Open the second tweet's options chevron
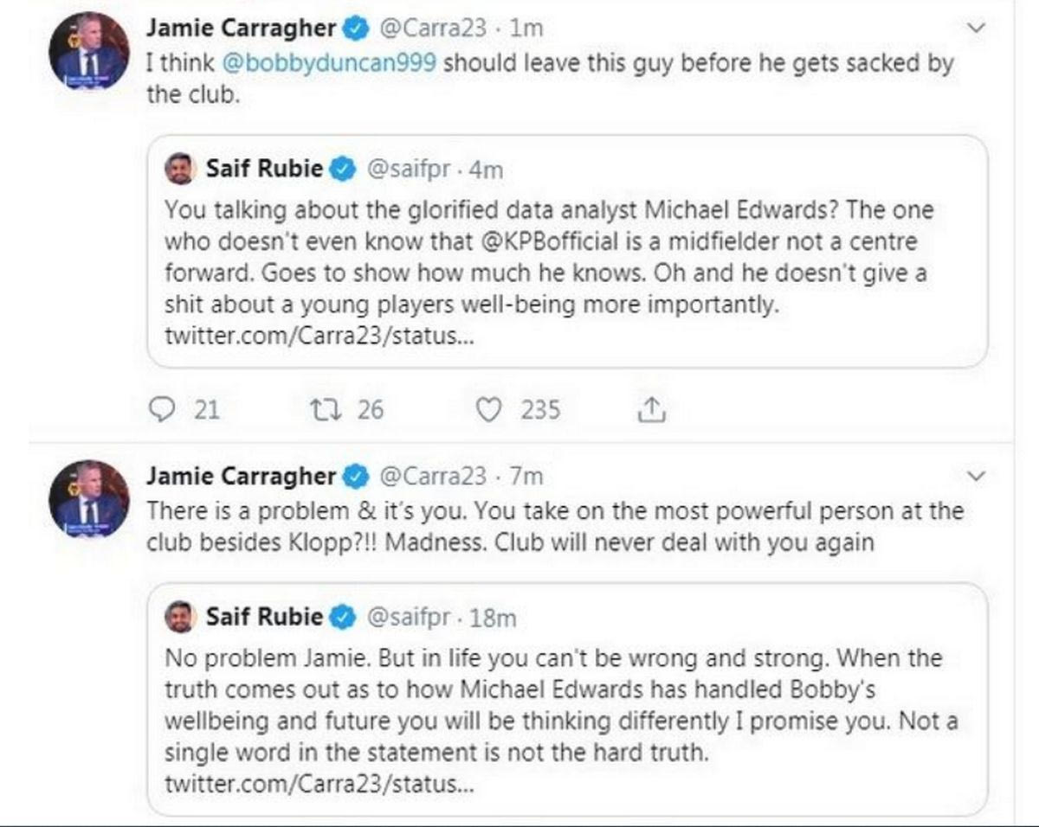 point(976,476)
